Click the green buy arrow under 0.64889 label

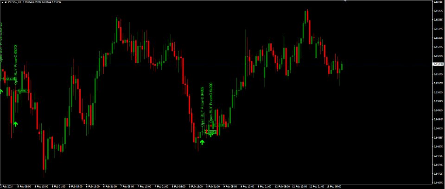[202, 142]
